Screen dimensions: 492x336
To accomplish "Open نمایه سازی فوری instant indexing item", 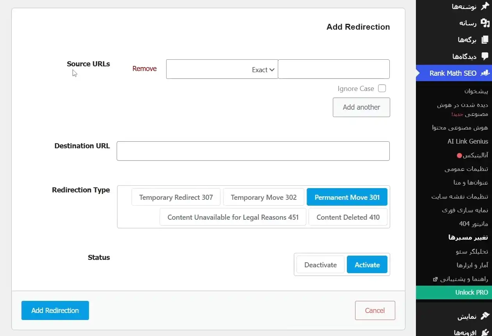I will point(465,210).
